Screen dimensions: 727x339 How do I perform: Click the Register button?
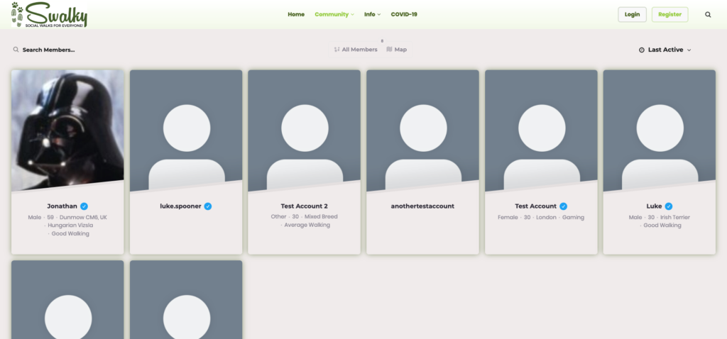pyautogui.click(x=669, y=14)
